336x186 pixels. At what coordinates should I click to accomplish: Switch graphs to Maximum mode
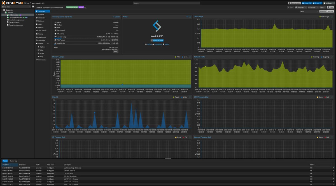[323, 11]
